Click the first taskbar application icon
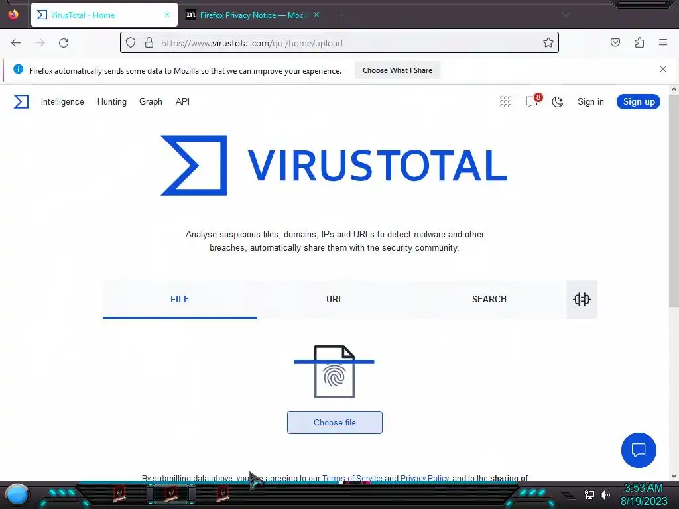Viewport: 679px width, 509px height. [x=119, y=494]
